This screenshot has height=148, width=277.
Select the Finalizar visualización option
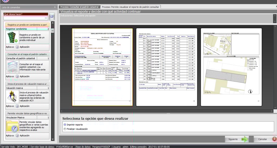click(65, 129)
